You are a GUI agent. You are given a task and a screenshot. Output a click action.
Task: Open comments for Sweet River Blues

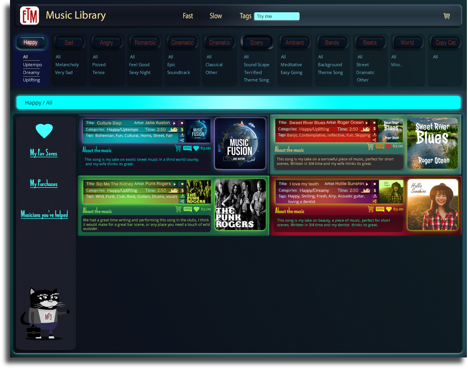[380, 147]
